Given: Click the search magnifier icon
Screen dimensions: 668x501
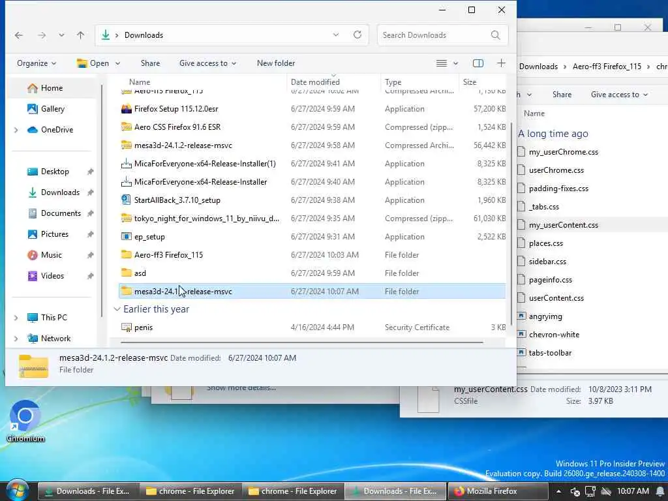Looking at the screenshot, I should click(496, 35).
